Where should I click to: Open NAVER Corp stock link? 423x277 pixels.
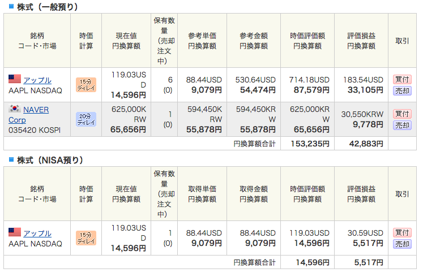click(x=28, y=115)
